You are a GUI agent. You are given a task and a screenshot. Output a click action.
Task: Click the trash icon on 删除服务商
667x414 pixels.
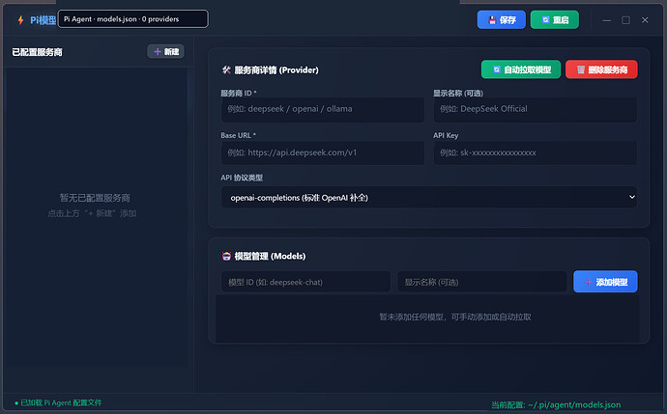(x=581, y=69)
